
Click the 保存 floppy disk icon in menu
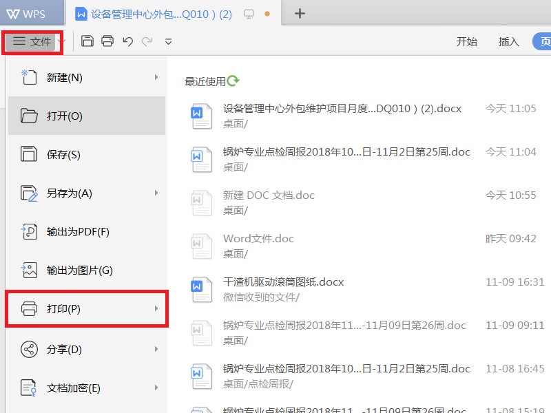[29, 153]
